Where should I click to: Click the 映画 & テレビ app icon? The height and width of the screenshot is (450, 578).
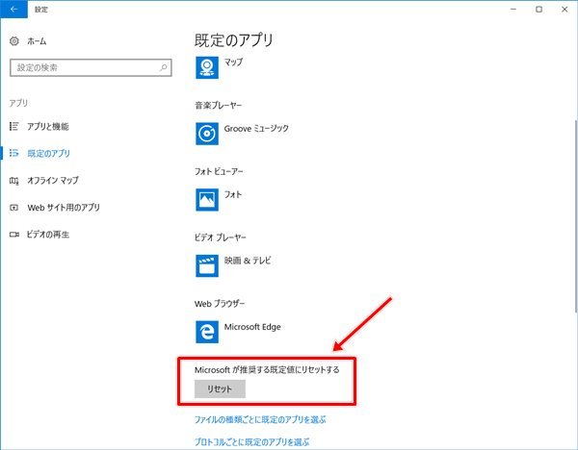point(207,265)
